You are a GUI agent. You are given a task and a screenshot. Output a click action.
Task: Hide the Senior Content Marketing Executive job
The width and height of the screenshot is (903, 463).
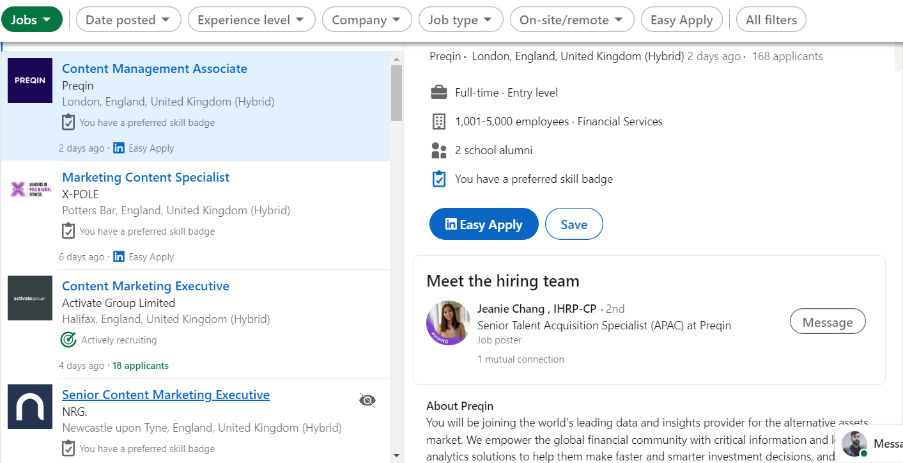click(367, 400)
